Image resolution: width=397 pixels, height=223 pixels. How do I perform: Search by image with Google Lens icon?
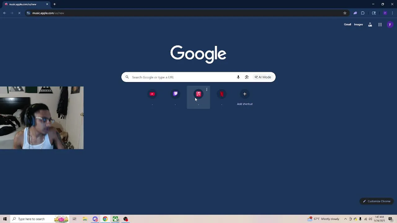click(247, 77)
